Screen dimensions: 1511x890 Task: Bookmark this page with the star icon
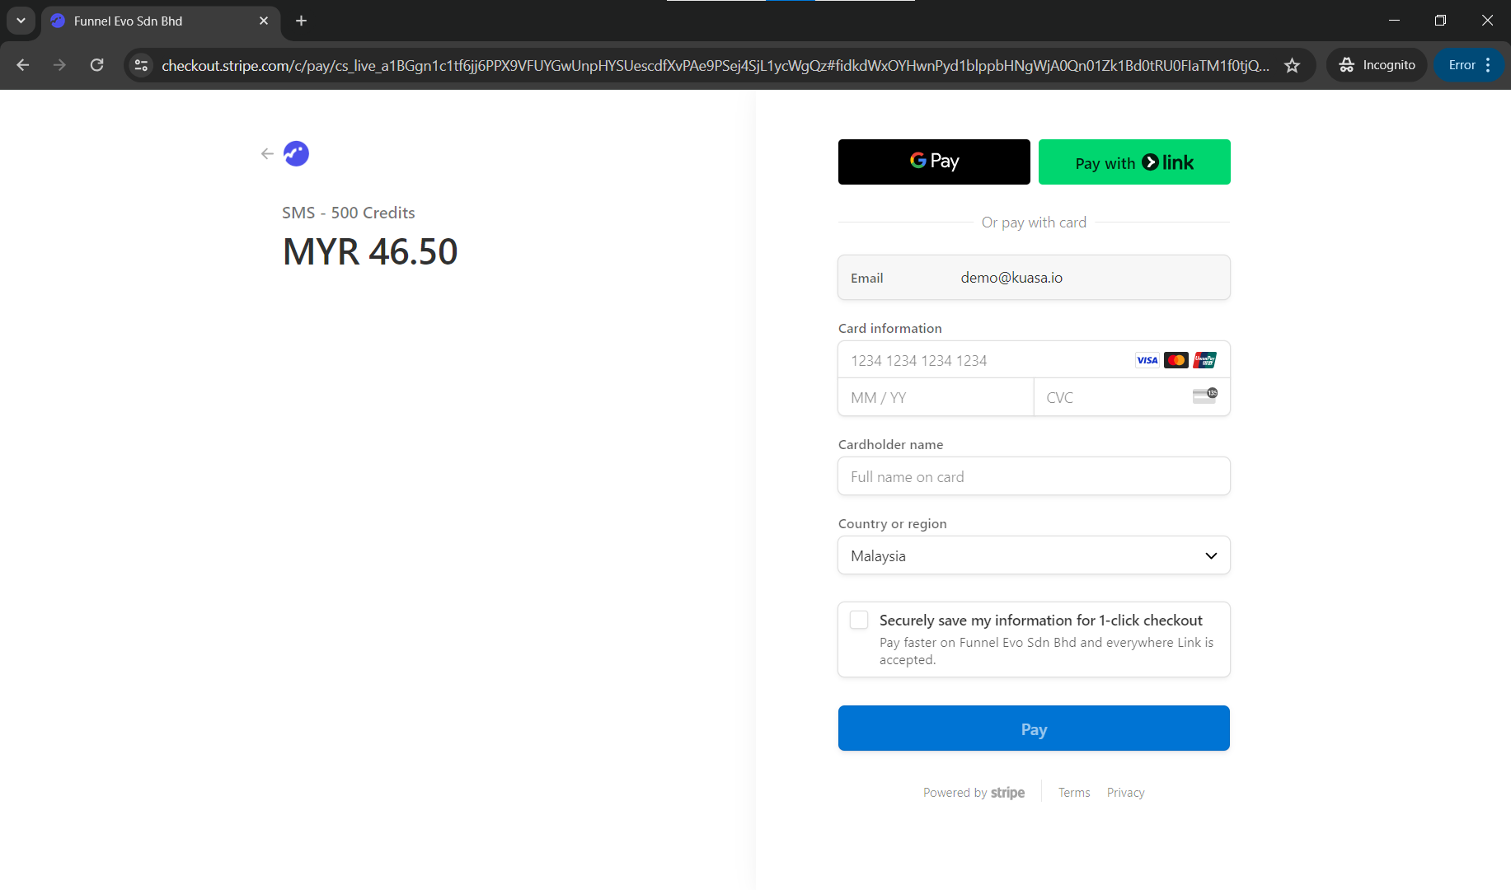(x=1292, y=65)
